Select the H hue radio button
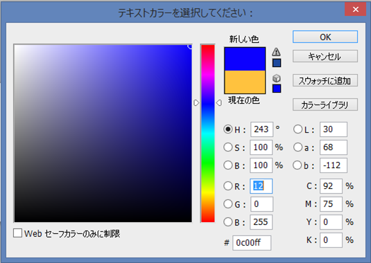371x263 pixels. pyautogui.click(x=228, y=129)
